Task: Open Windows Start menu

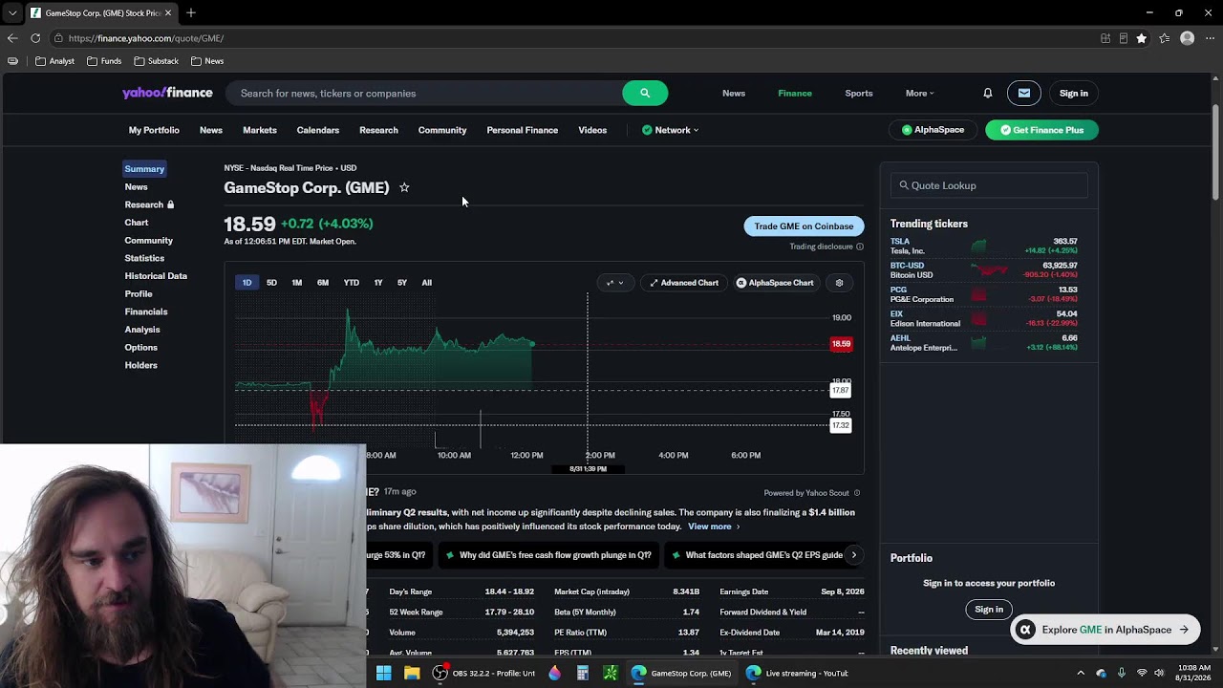Action: 383,673
